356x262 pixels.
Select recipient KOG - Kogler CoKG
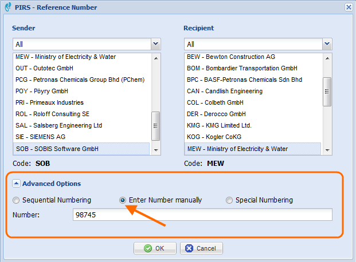click(253, 137)
